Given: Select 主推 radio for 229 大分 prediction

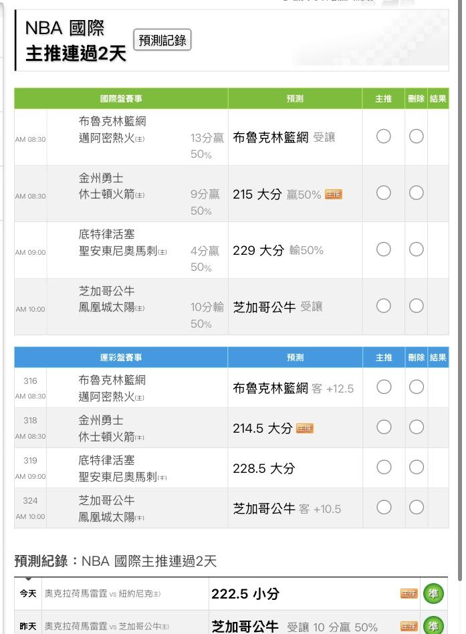Looking at the screenshot, I should pos(383,249).
